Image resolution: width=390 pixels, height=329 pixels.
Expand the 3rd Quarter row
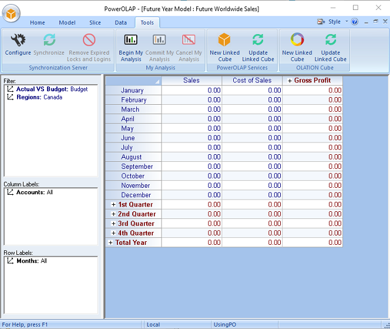[113, 224]
